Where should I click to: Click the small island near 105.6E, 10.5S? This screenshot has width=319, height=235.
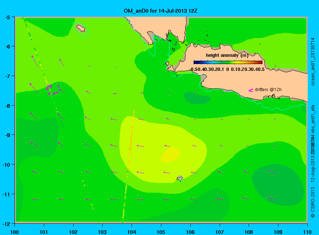[x=180, y=178]
